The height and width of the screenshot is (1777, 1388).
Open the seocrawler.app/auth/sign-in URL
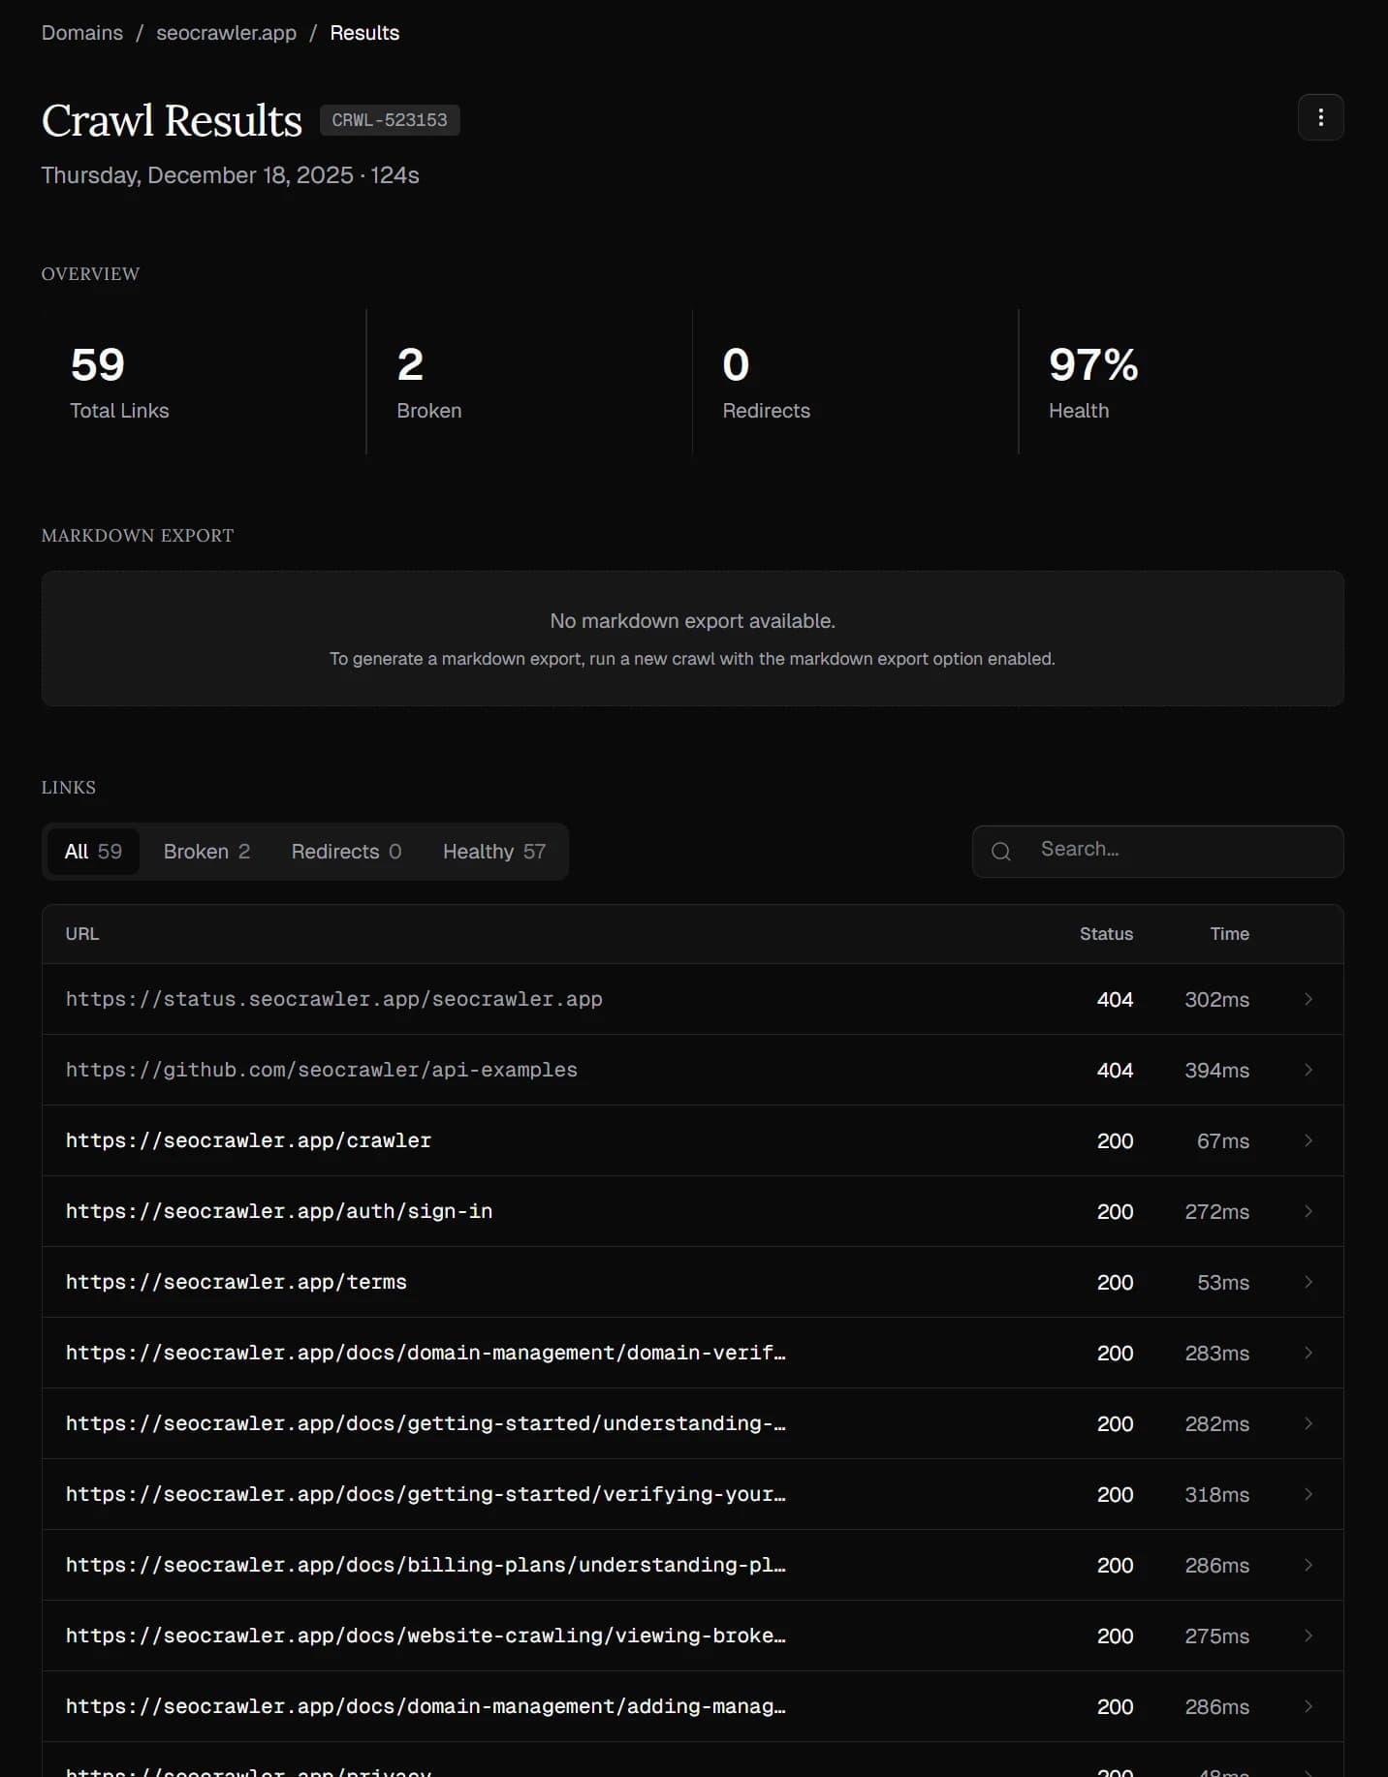tap(279, 1211)
